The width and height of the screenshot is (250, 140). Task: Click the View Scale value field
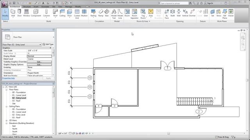[x=39, y=51]
